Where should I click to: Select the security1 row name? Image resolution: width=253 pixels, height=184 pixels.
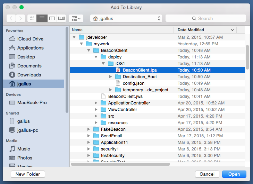coord(110,149)
